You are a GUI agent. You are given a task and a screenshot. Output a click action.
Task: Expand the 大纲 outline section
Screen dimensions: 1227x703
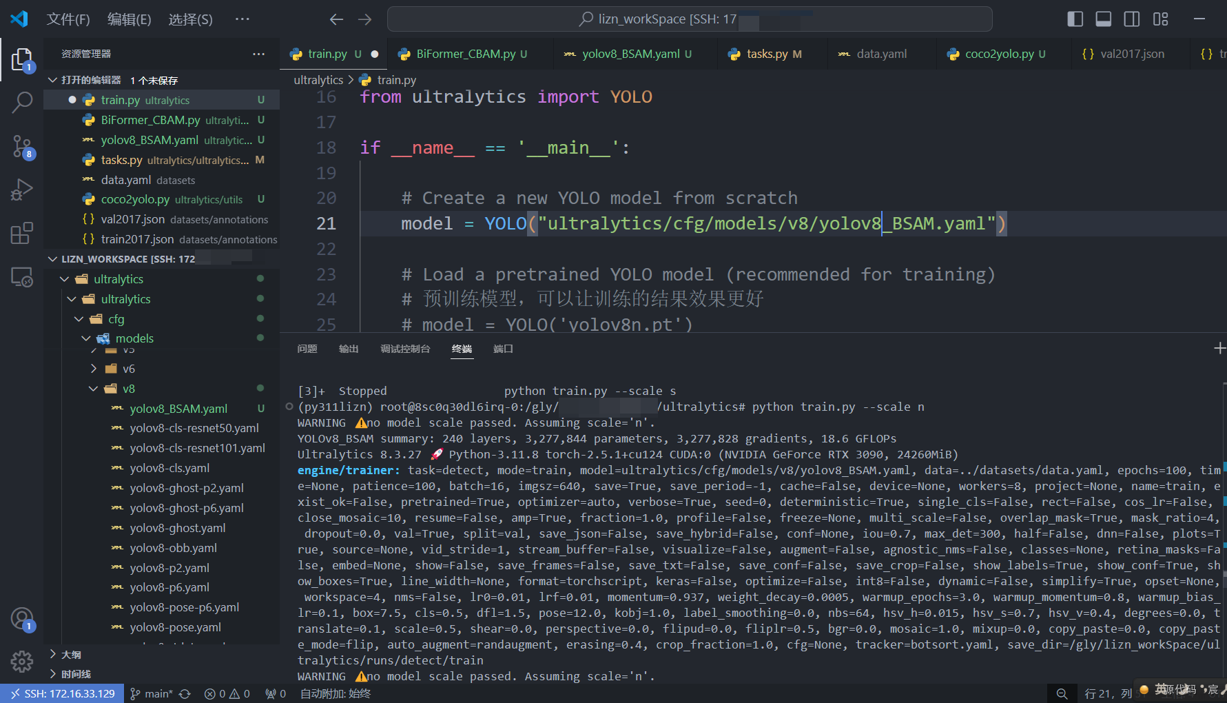pyautogui.click(x=53, y=654)
